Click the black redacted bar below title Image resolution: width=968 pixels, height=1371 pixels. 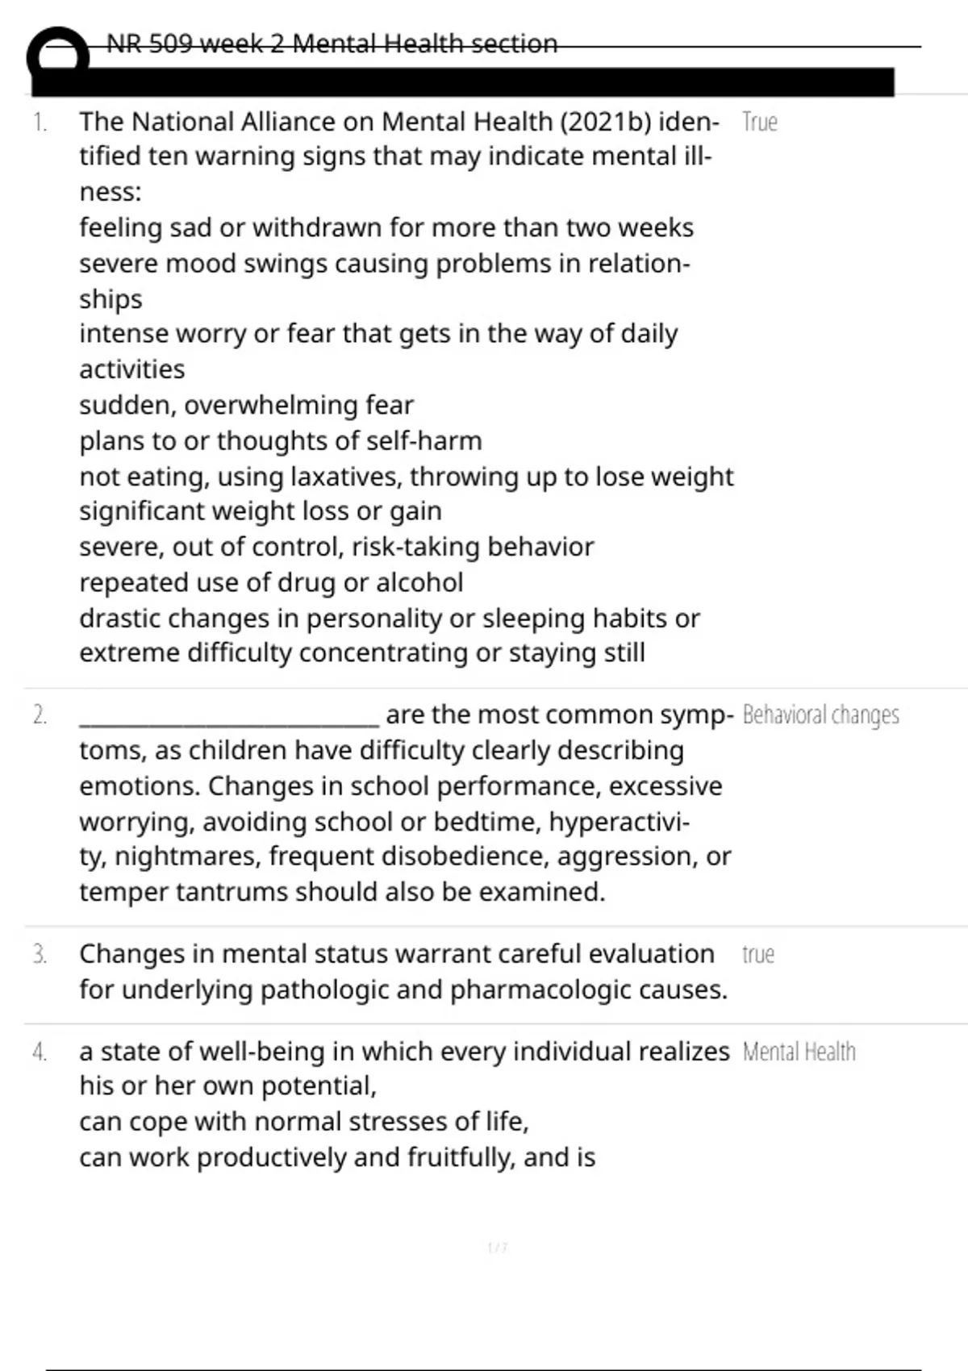[x=463, y=82]
